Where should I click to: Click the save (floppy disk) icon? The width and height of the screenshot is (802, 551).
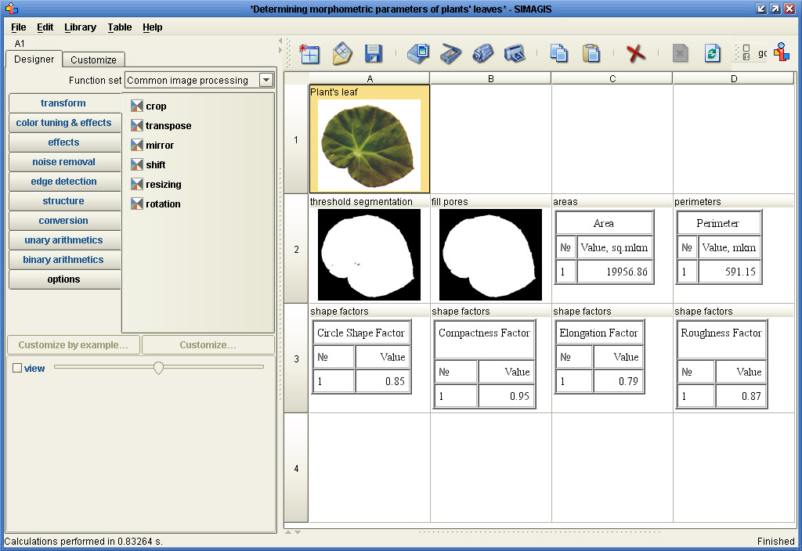coord(374,53)
